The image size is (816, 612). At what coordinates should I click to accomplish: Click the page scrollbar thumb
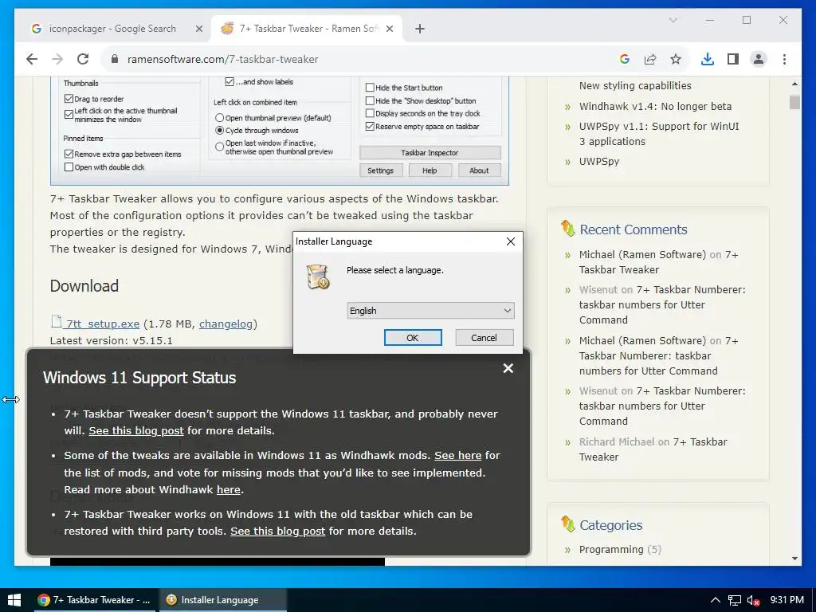click(x=794, y=102)
